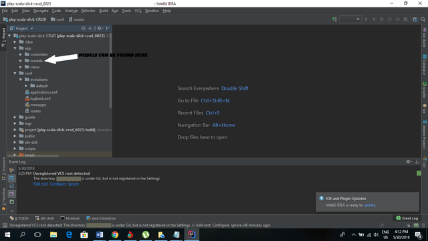Click Project tree vertical scrollbar
The image size is (428, 241).
(x=110, y=71)
